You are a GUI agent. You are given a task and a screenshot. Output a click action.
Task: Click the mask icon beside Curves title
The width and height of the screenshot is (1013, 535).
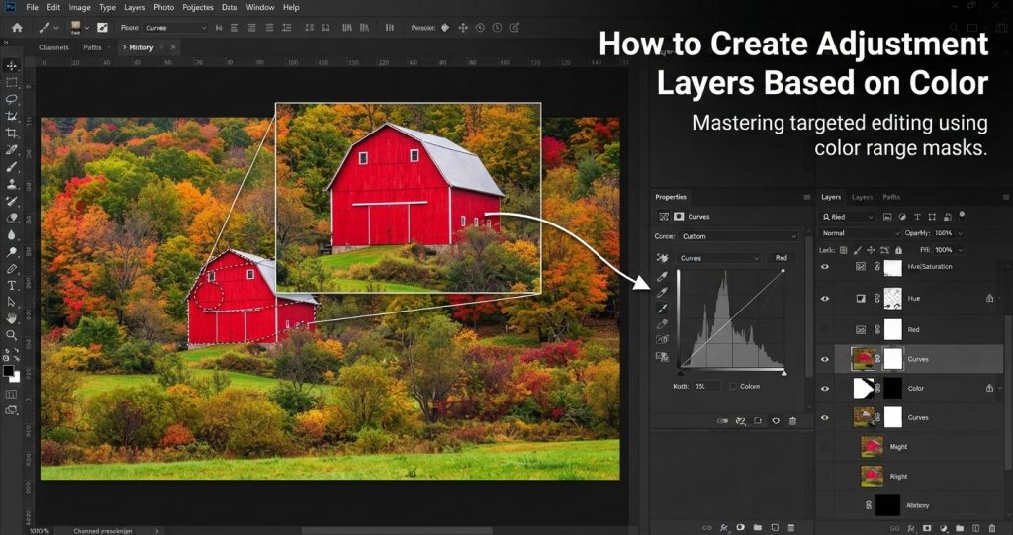click(x=679, y=217)
